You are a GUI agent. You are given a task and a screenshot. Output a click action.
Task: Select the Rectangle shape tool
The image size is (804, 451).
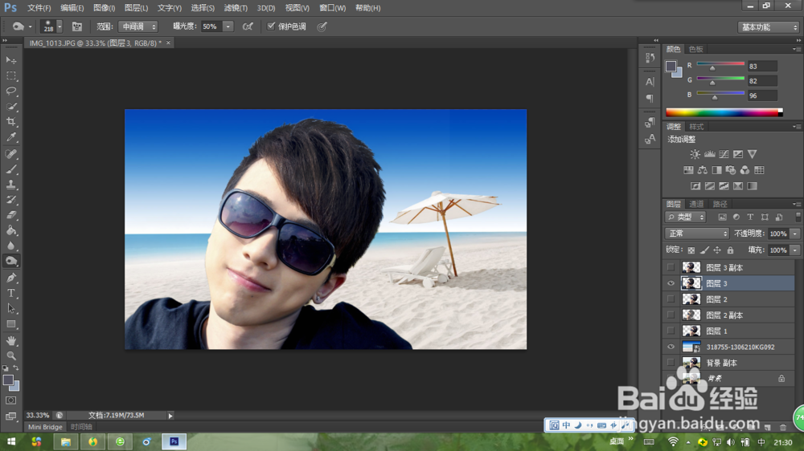(x=11, y=324)
